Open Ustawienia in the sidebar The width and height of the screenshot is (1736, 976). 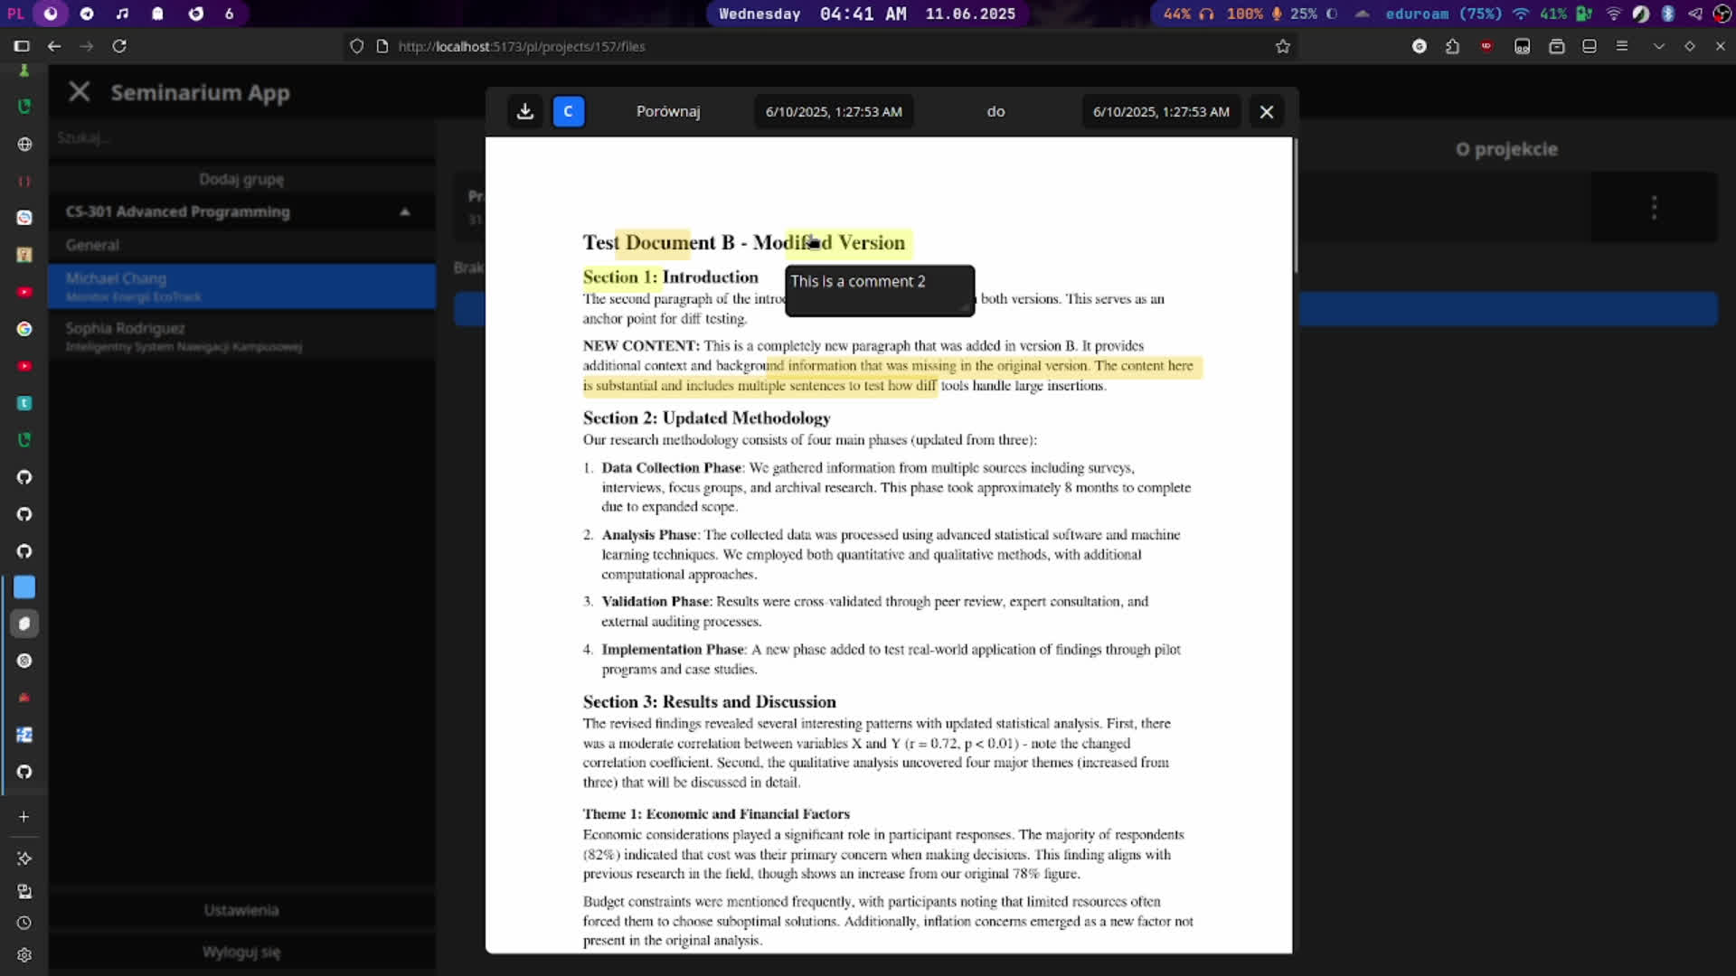pos(241,910)
